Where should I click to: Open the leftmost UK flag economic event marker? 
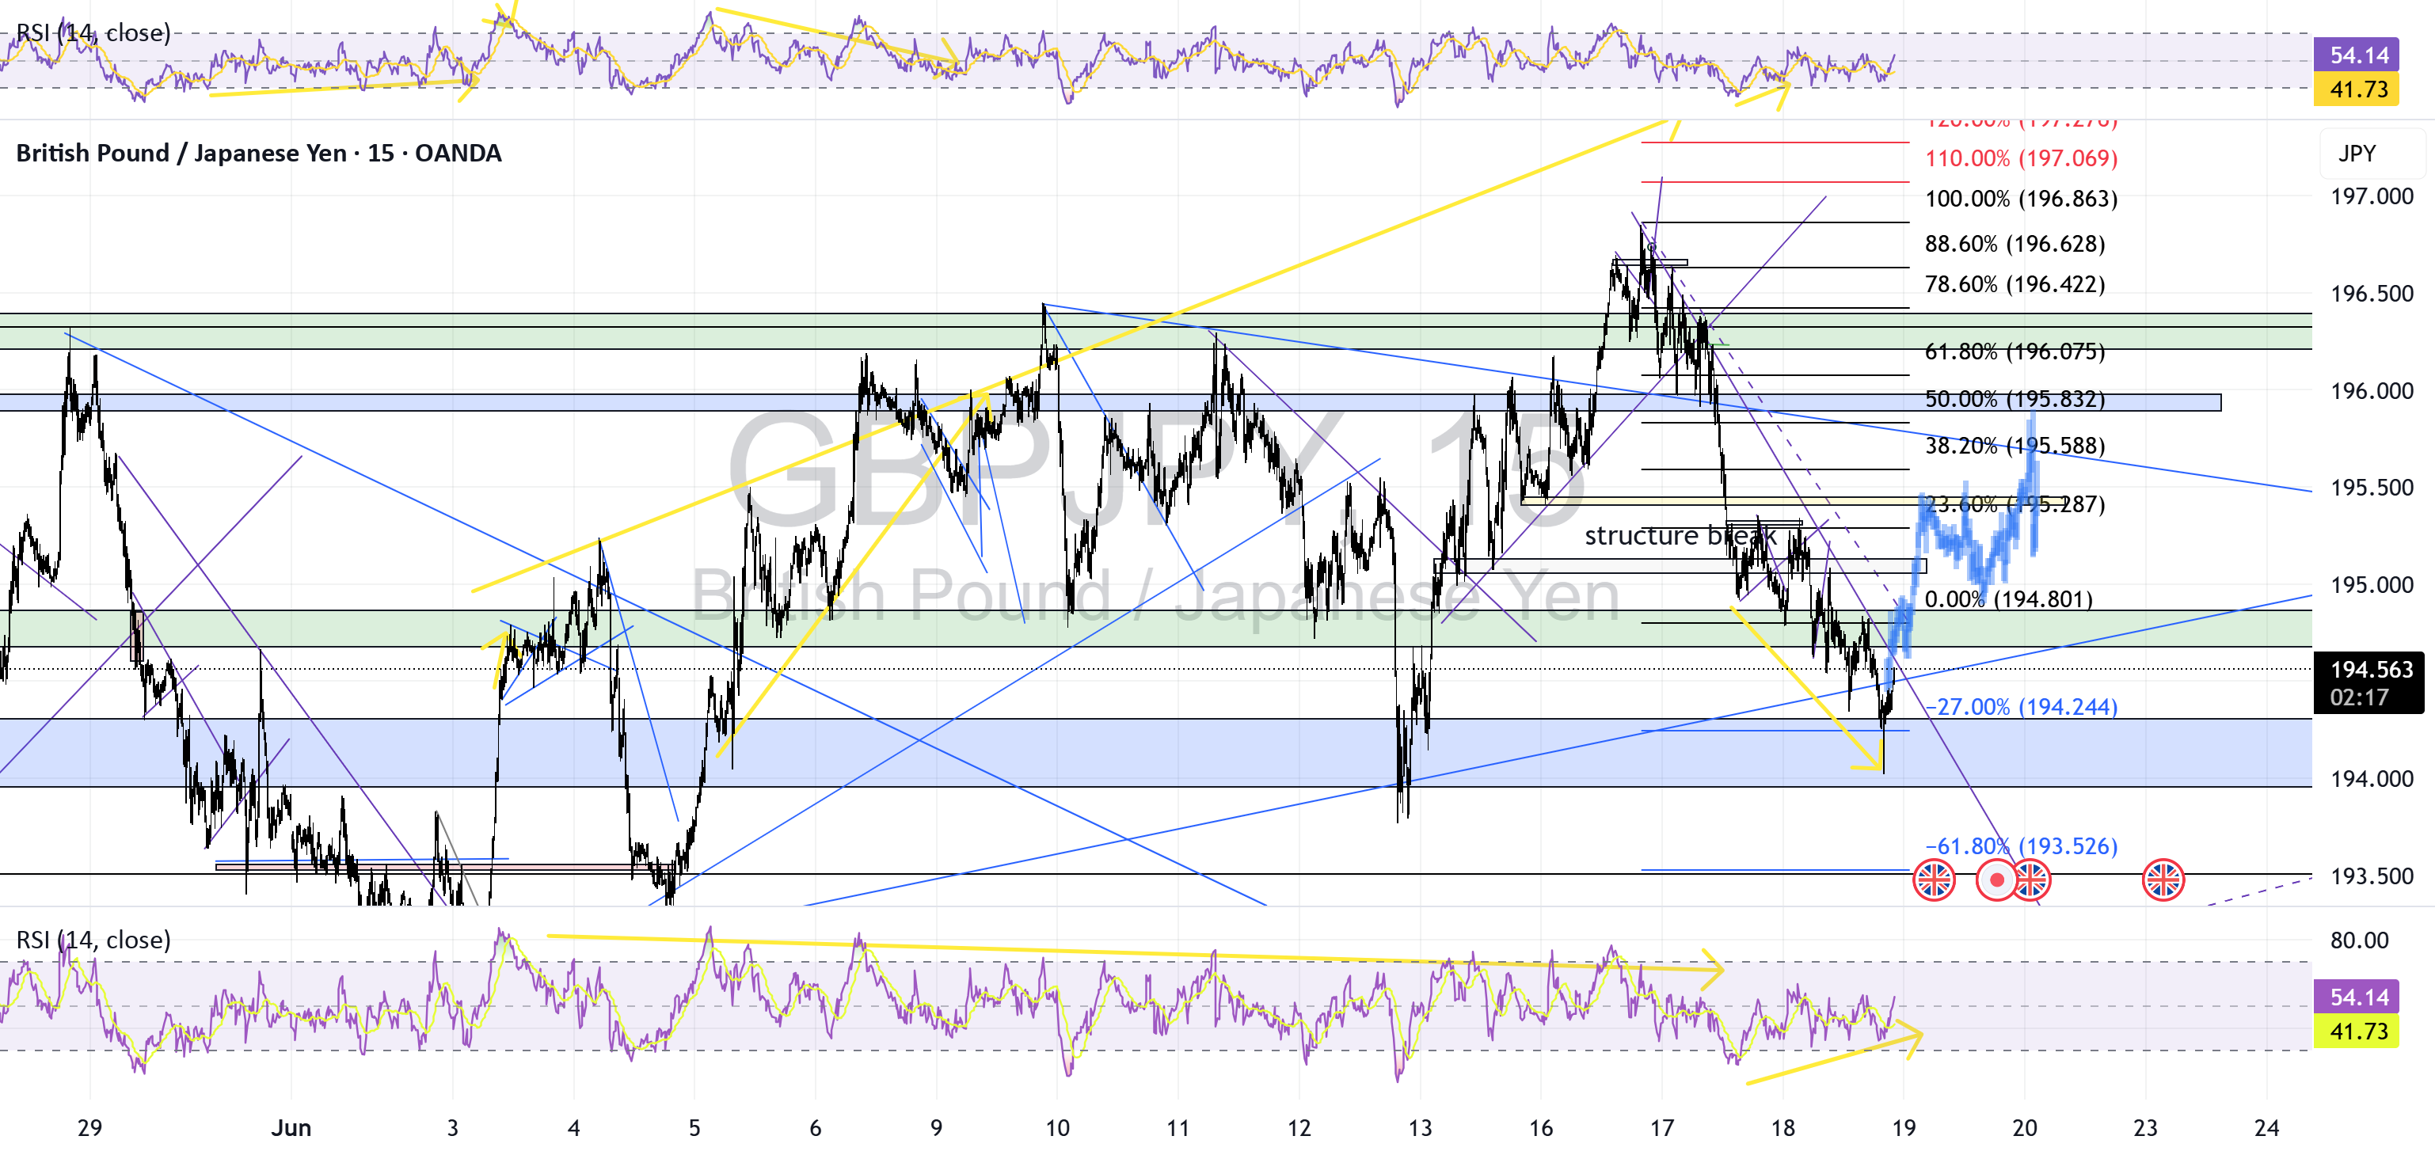[x=1933, y=881]
